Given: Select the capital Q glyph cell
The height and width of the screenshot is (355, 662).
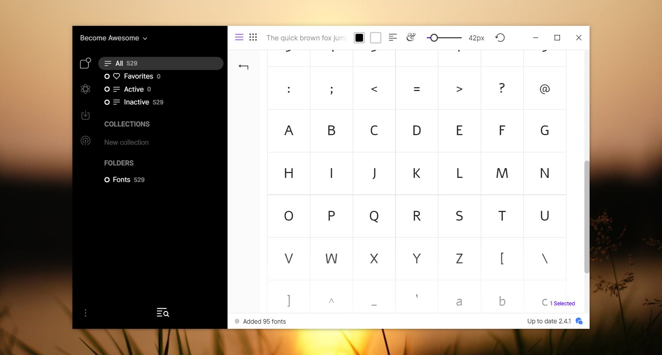Looking at the screenshot, I should click(x=374, y=216).
